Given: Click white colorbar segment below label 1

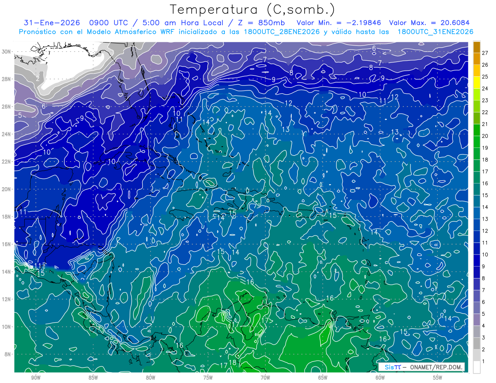Looking at the screenshot, I should pyautogui.click(x=477, y=367).
